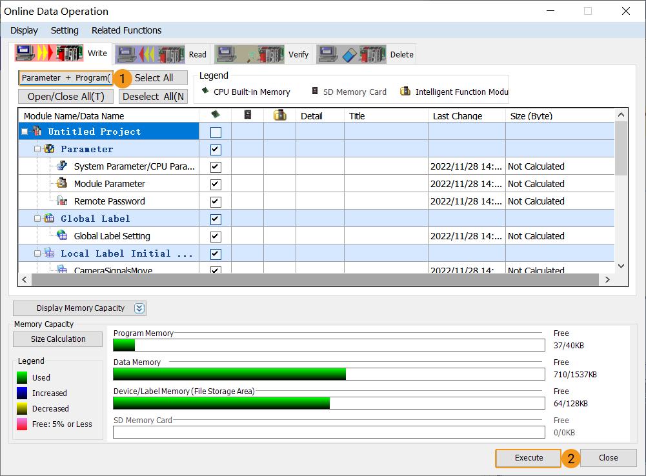Check the Untitled Project checkbox
The height and width of the screenshot is (476, 646).
214,131
